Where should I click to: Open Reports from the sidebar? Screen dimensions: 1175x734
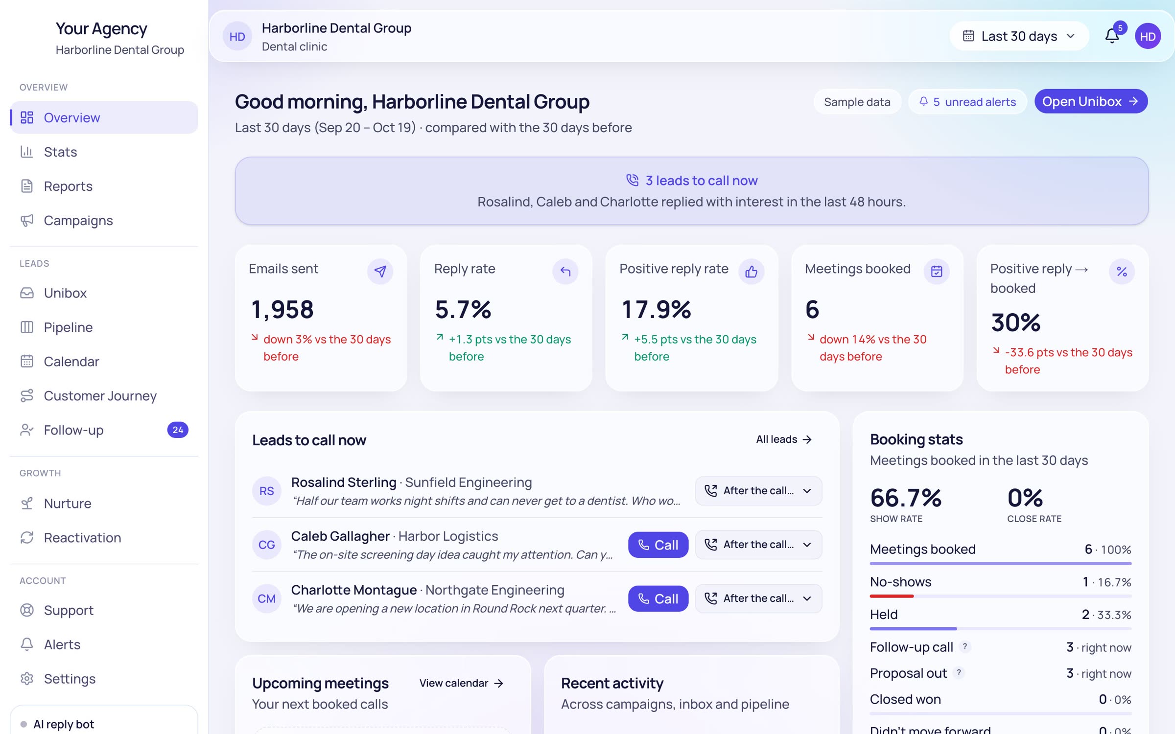tap(104, 186)
